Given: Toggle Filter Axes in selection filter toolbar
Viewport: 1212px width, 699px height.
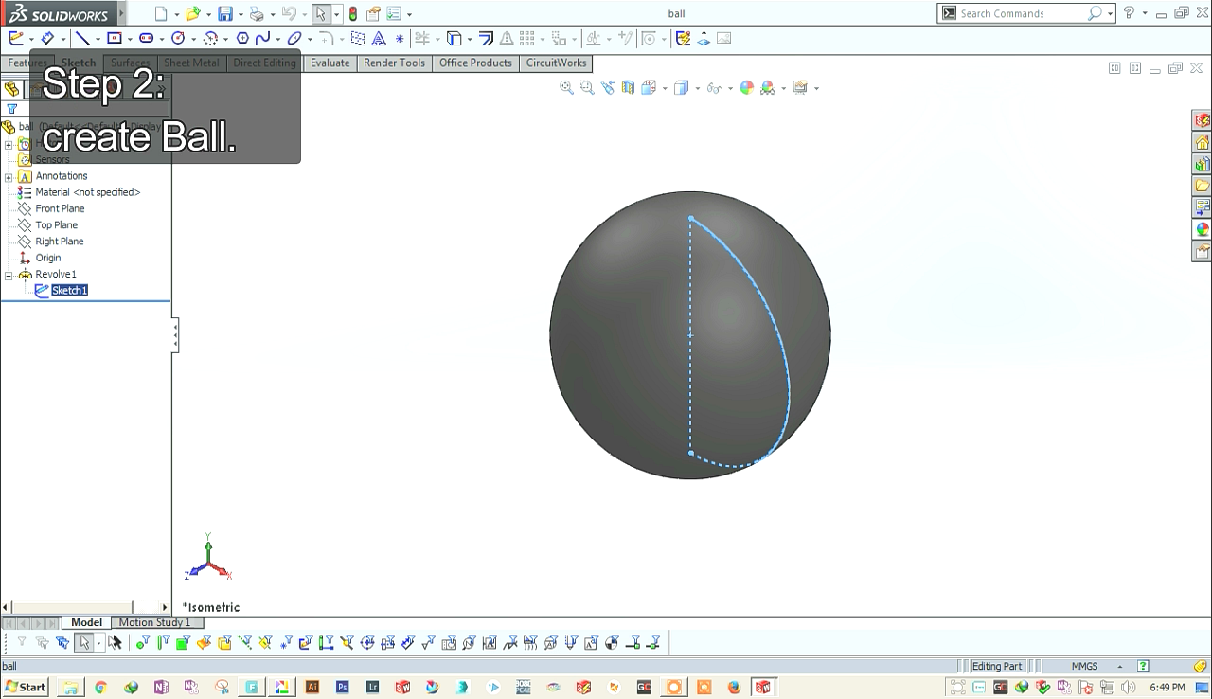Looking at the screenshot, I should [x=244, y=642].
